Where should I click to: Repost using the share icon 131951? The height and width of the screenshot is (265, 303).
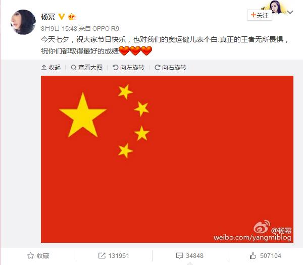click(x=114, y=256)
